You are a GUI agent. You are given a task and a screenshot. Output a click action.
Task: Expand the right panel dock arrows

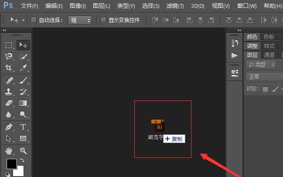[239, 30]
